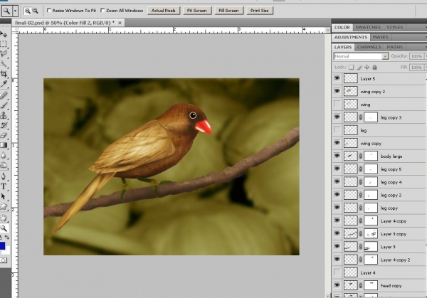Hide the Layer 5 layer
This screenshot has width=427, height=298.
pyautogui.click(x=337, y=78)
